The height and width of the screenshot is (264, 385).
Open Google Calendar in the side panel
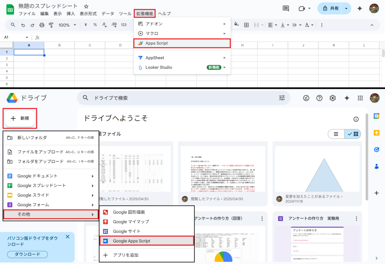(376, 116)
